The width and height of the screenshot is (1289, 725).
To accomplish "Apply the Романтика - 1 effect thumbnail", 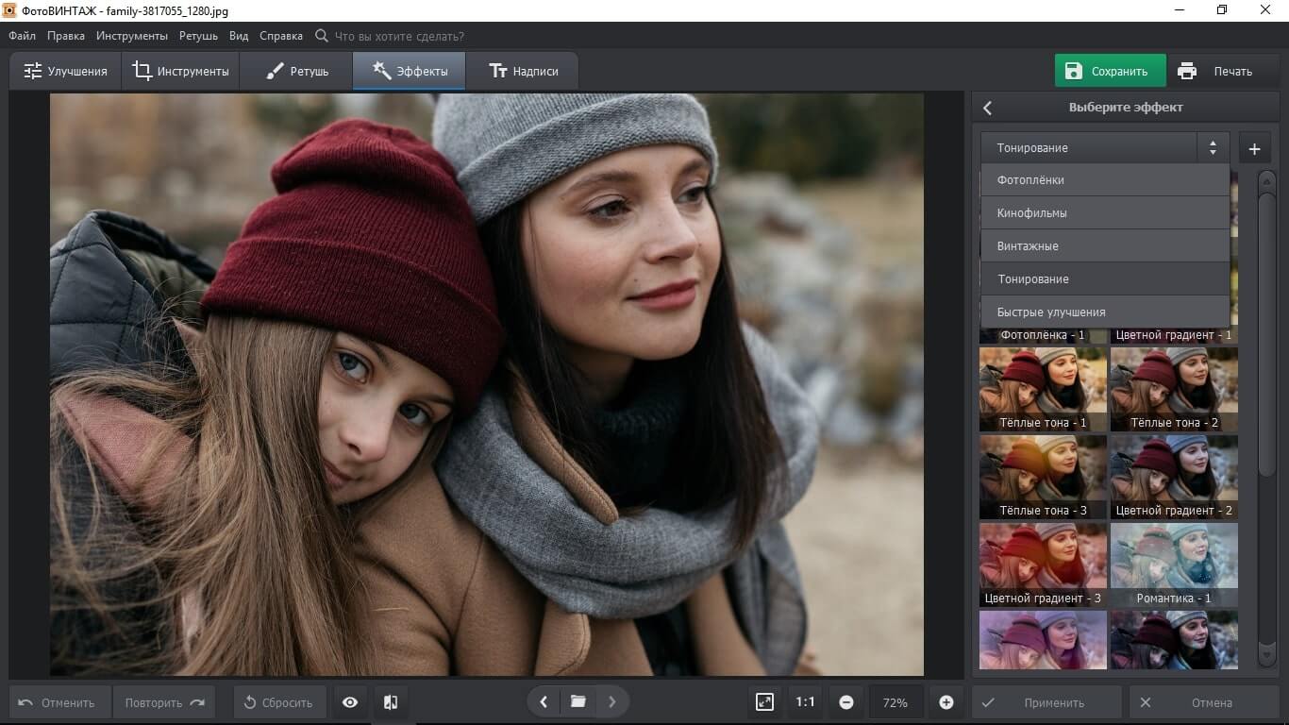I will pyautogui.click(x=1174, y=565).
